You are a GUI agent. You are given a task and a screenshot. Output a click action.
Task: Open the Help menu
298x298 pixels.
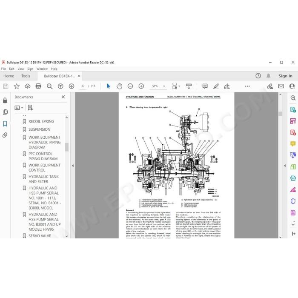click(54, 69)
